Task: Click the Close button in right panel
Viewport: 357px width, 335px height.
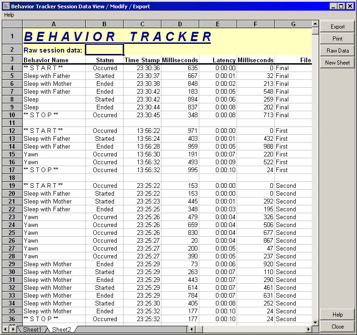Action: (x=337, y=327)
